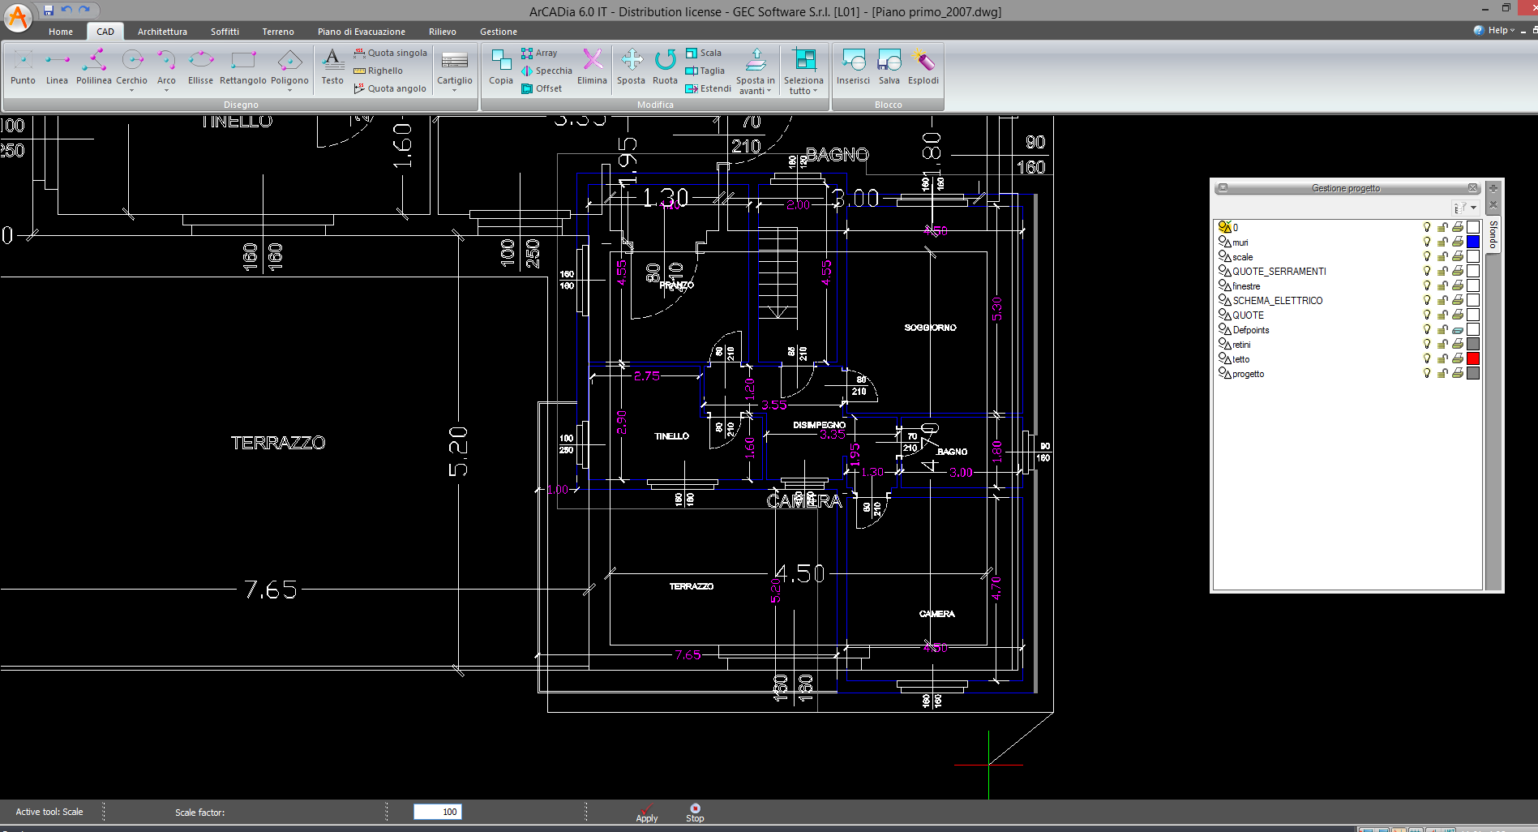Viewport: 1538px width, 832px height.
Task: Mirror with Specchia tool
Action: click(x=546, y=71)
